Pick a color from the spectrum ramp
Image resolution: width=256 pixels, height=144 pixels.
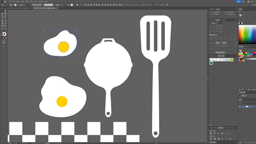247,34
